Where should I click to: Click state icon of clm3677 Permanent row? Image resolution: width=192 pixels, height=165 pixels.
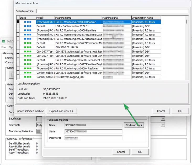coord(28,43)
